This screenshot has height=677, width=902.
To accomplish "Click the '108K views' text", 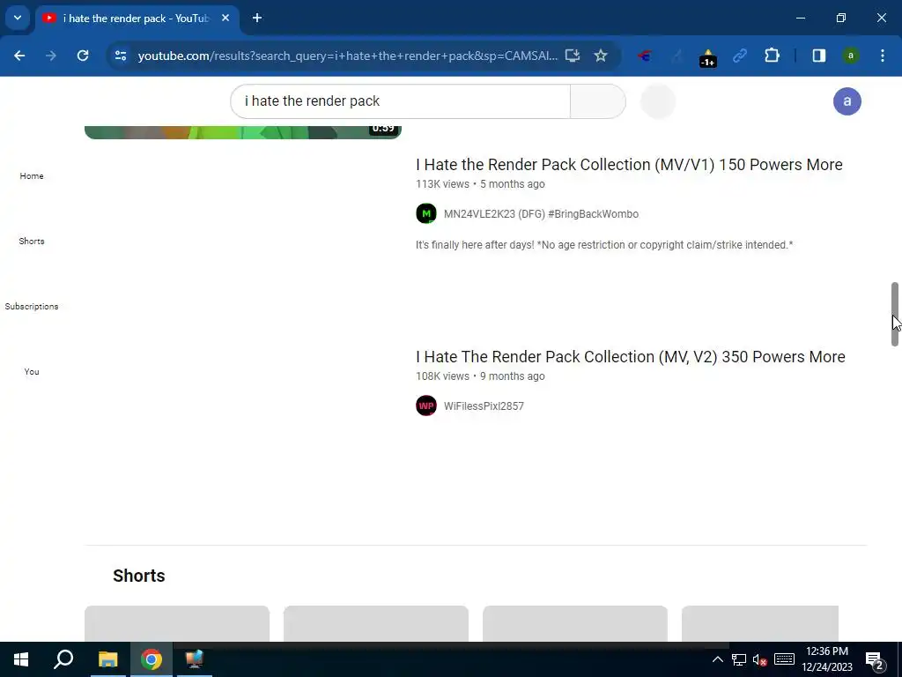I will [x=442, y=376].
